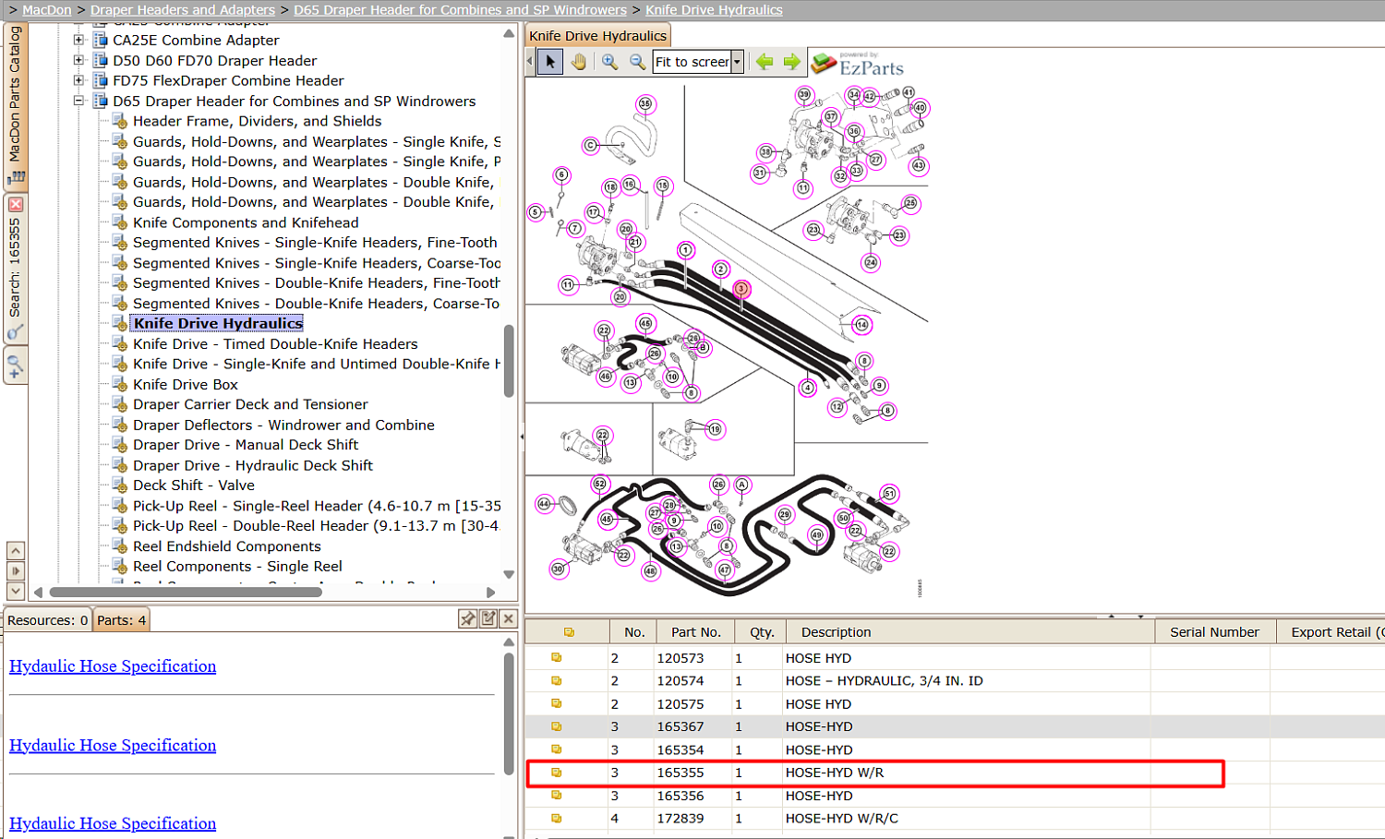Activate the hand pan tool
1385x839 pixels.
(x=579, y=62)
